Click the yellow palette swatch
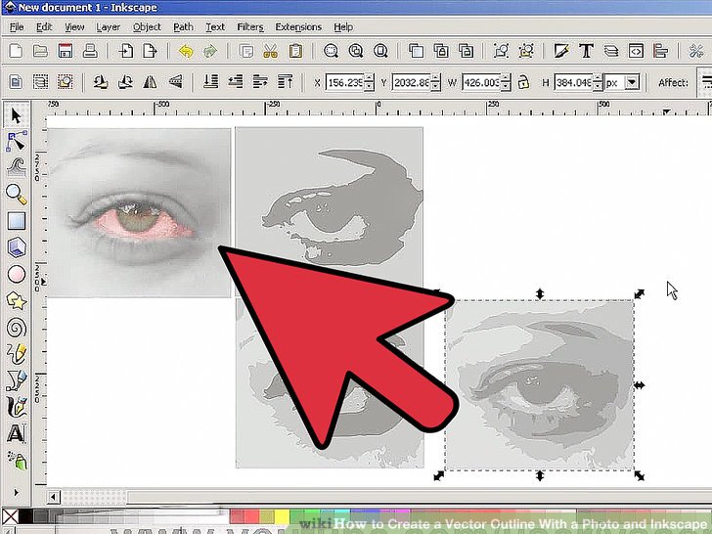The width and height of the screenshot is (712, 534). [282, 516]
